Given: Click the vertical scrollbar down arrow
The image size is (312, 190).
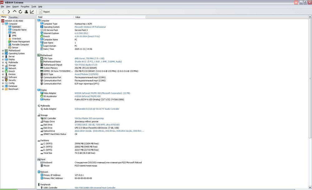Looking at the screenshot, I should [x=310, y=187].
